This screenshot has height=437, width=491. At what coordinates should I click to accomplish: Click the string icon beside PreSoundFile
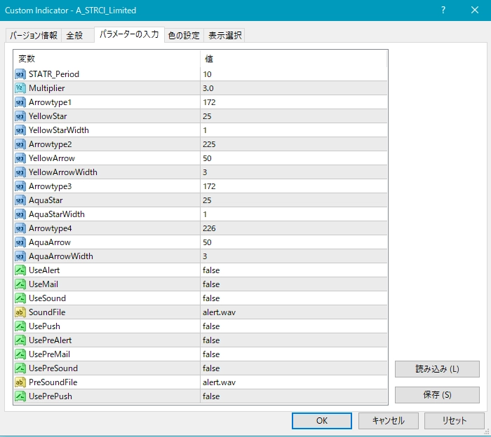tap(20, 382)
